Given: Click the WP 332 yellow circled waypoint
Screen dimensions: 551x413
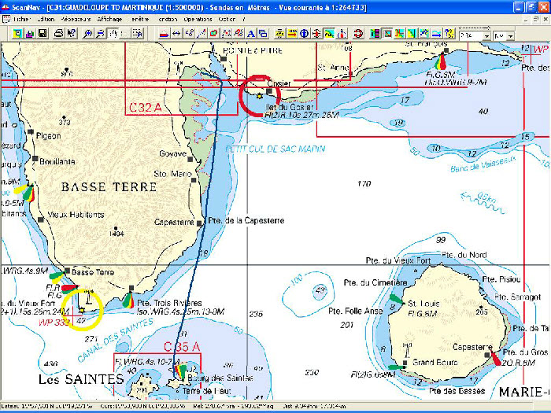Looking at the screenshot, I should (x=83, y=308).
